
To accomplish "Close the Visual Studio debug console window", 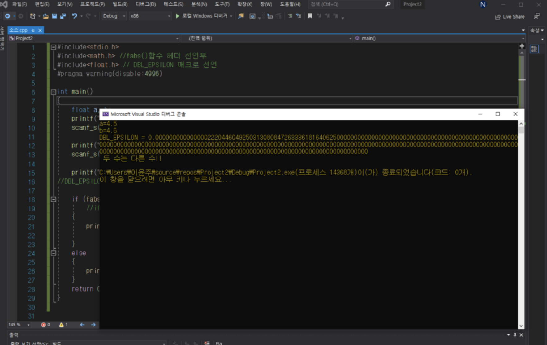I will pyautogui.click(x=515, y=114).
